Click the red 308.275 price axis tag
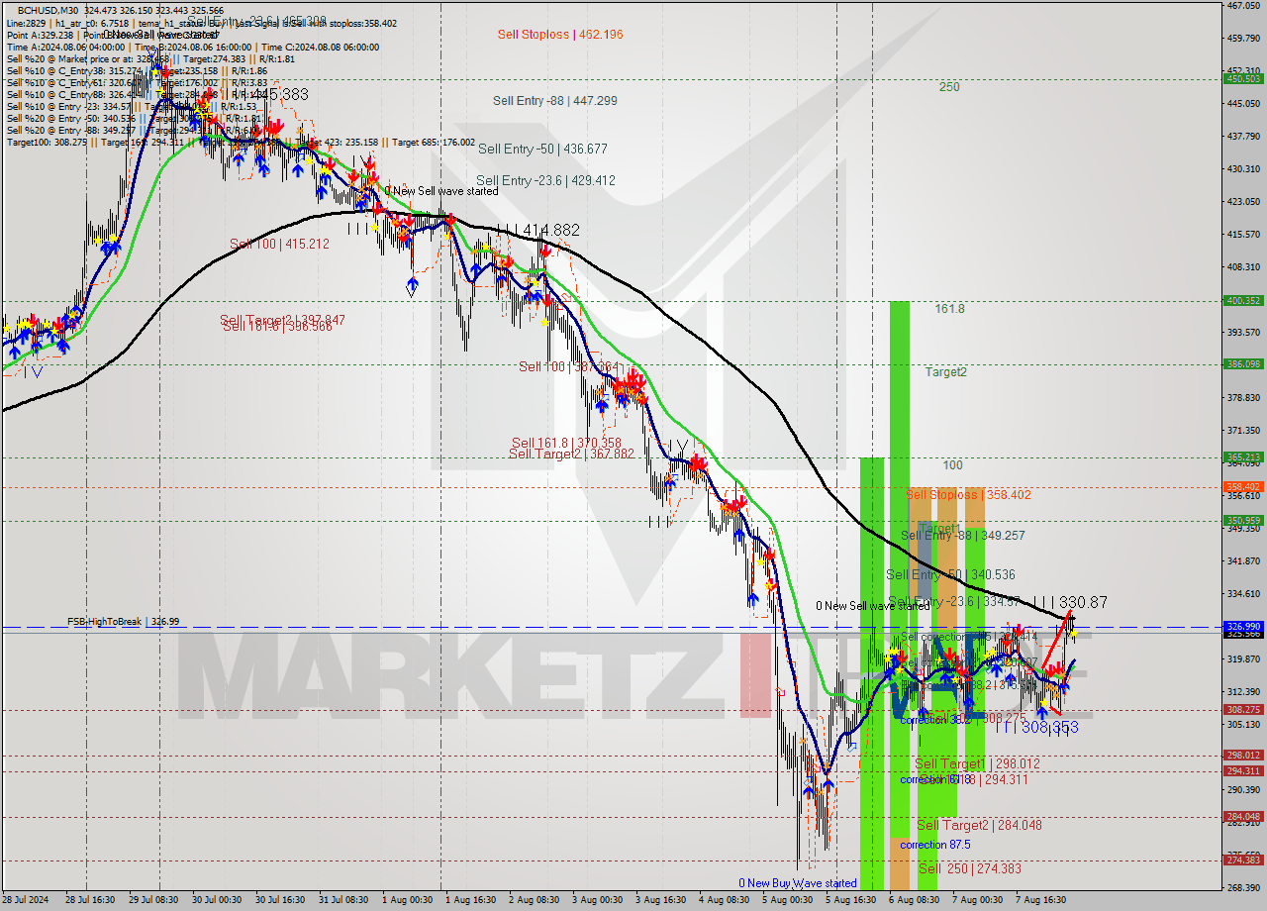Viewport: 1267px width, 911px height. click(1243, 710)
